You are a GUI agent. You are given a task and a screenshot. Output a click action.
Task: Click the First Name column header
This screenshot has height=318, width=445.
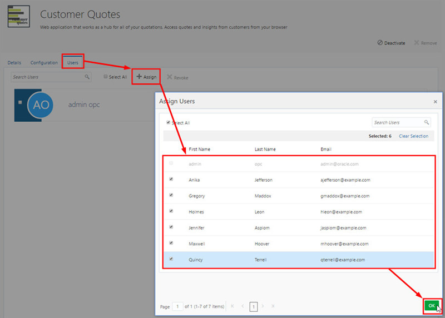coord(199,149)
